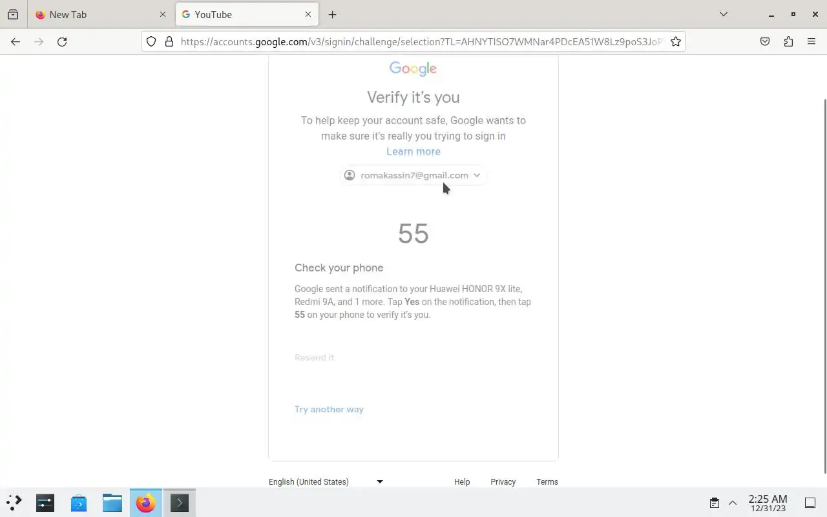Click the large verification number 55
This screenshot has height=517, width=827.
coord(413,233)
